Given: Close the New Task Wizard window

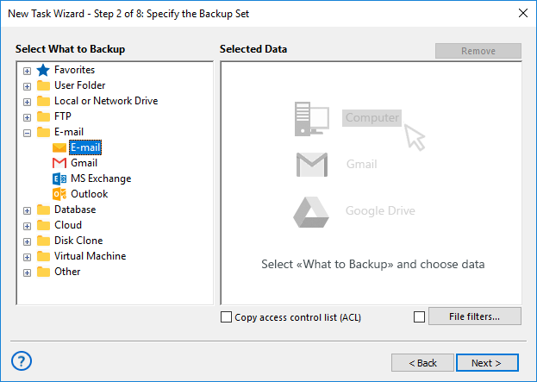Looking at the screenshot, I should click(x=522, y=13).
